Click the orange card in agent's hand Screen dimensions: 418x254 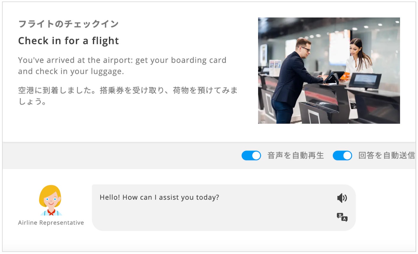(345, 76)
